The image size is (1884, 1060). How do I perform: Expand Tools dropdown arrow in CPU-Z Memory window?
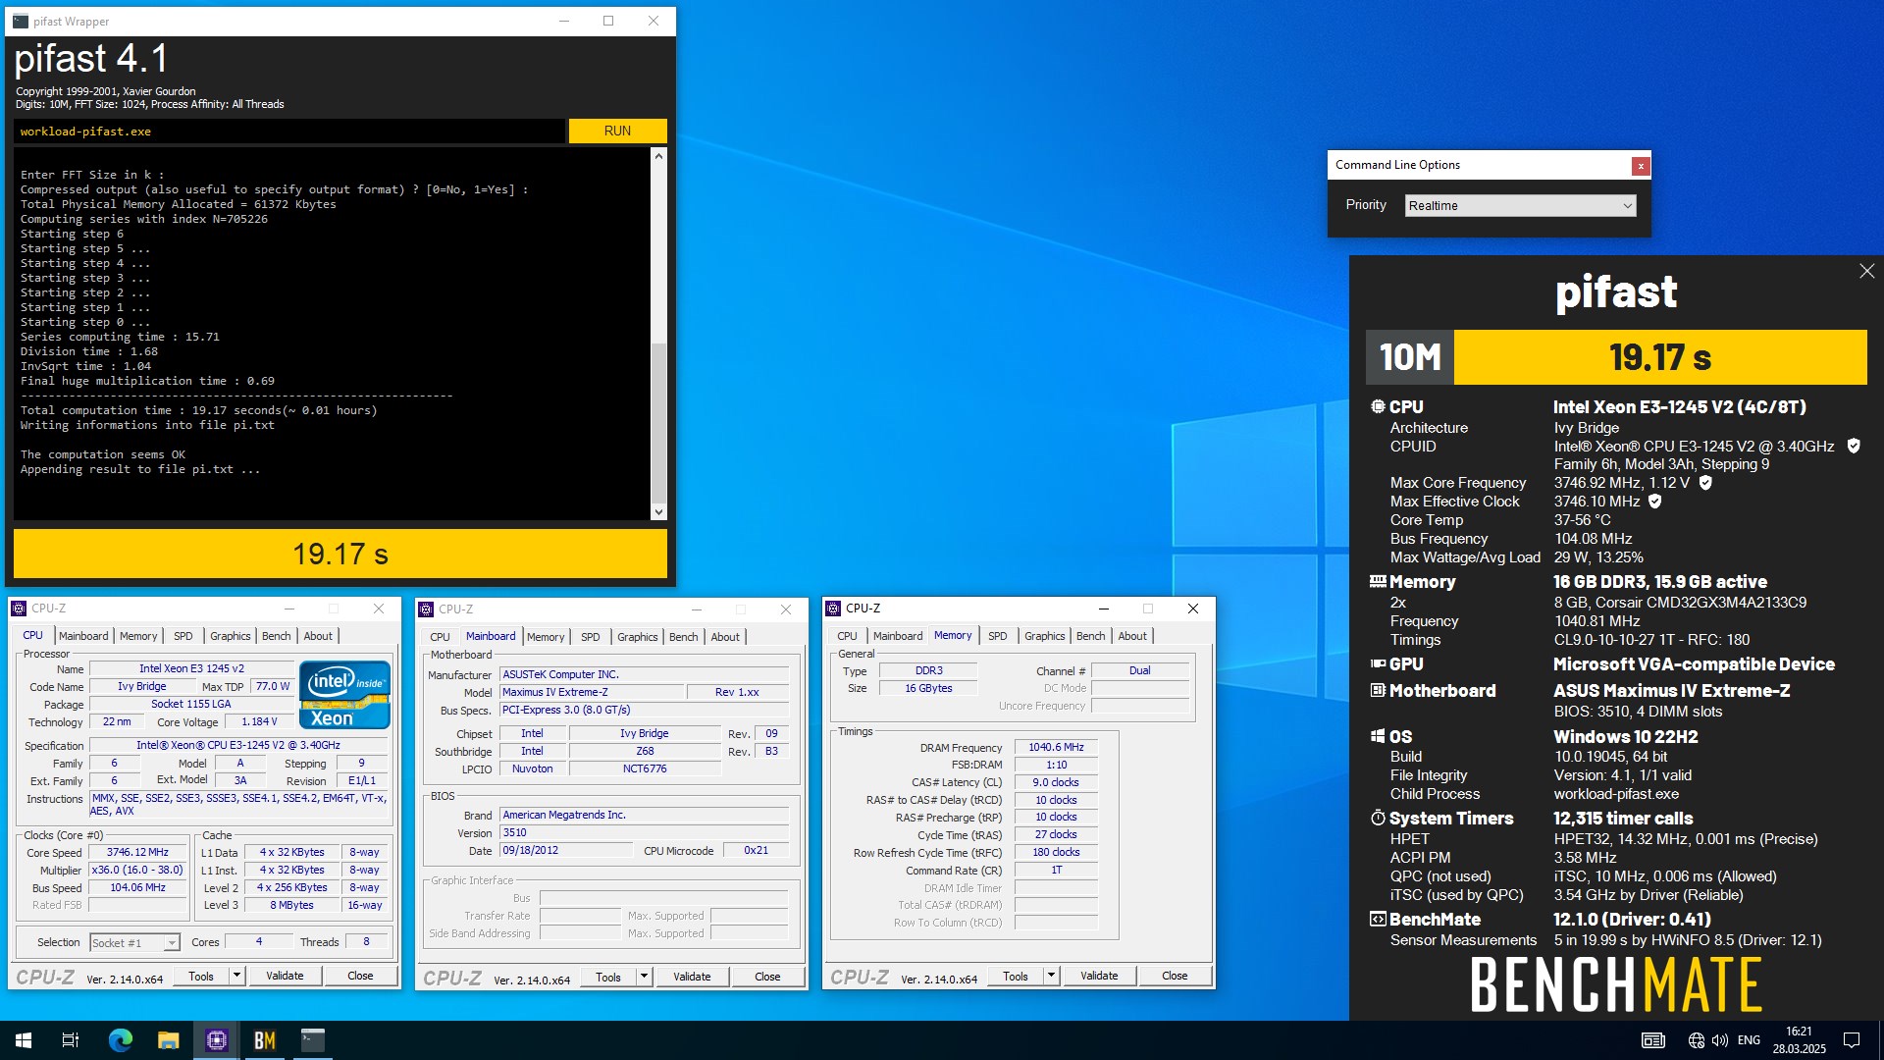[x=1051, y=976]
